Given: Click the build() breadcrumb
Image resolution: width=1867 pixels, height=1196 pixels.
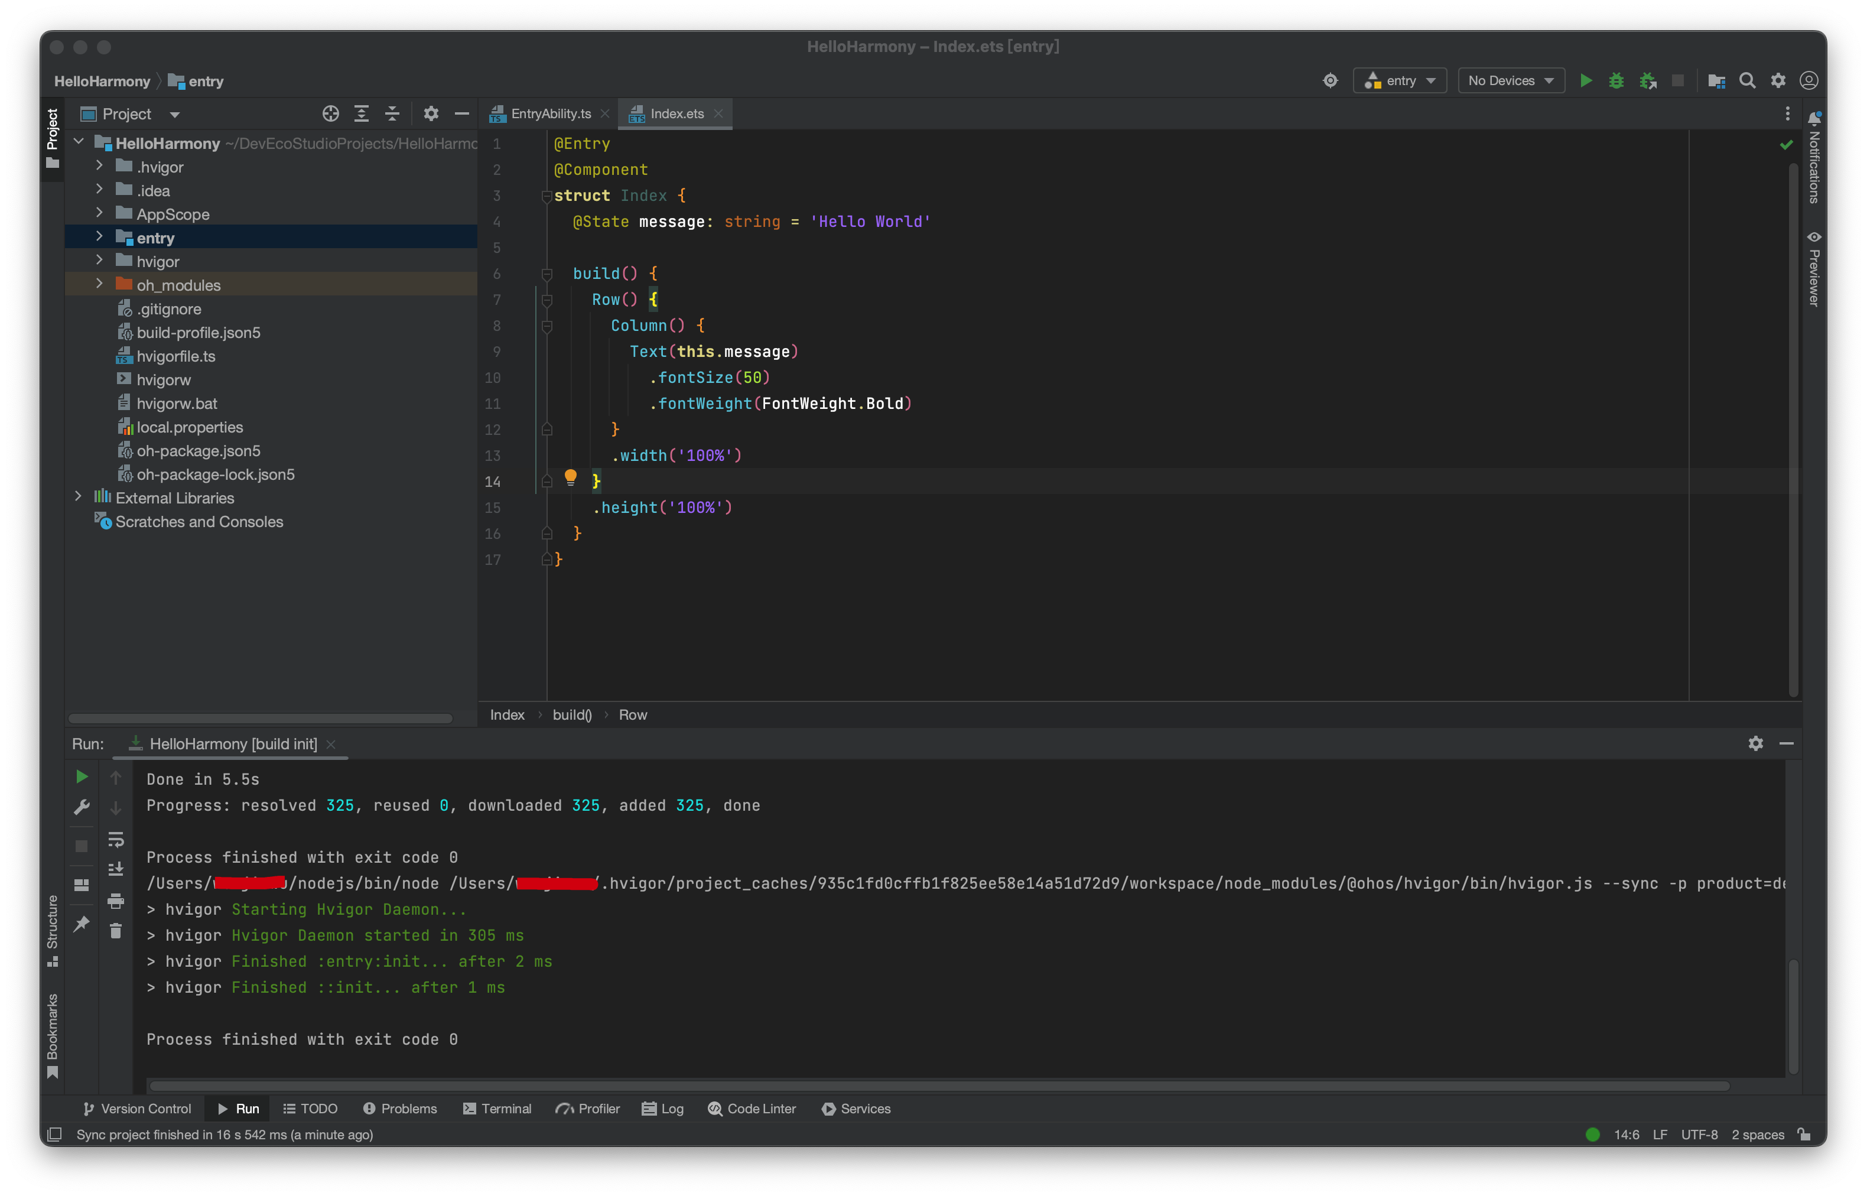Looking at the screenshot, I should pos(572,714).
